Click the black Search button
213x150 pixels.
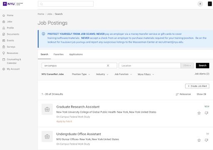point(203,65)
